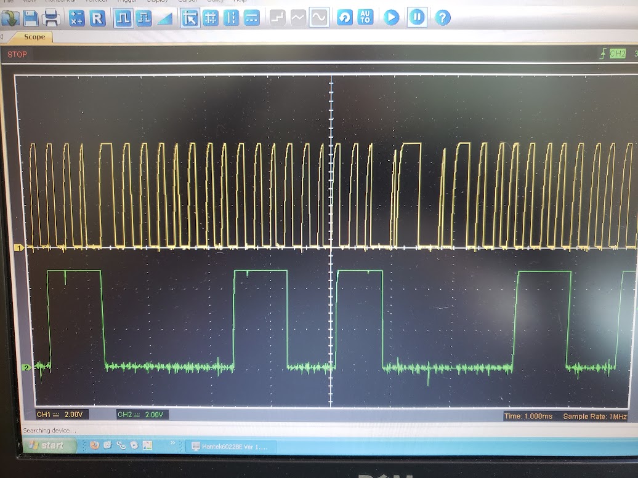Open the math operations tool

[76, 18]
